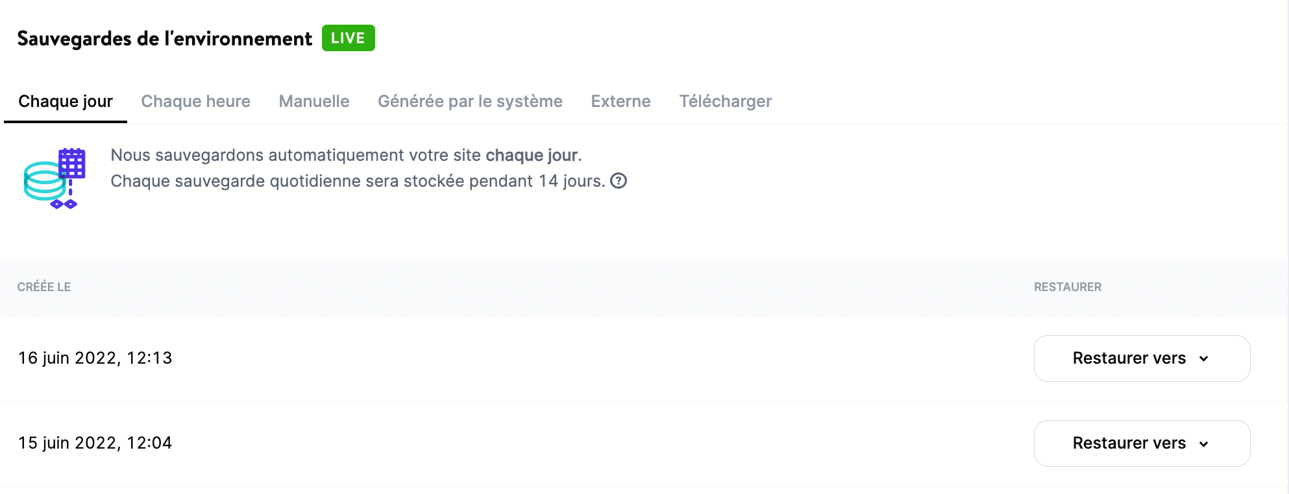The width and height of the screenshot is (1289, 494).
Task: Click the CRÉÉE LE column header
Action: pyautogui.click(x=44, y=287)
